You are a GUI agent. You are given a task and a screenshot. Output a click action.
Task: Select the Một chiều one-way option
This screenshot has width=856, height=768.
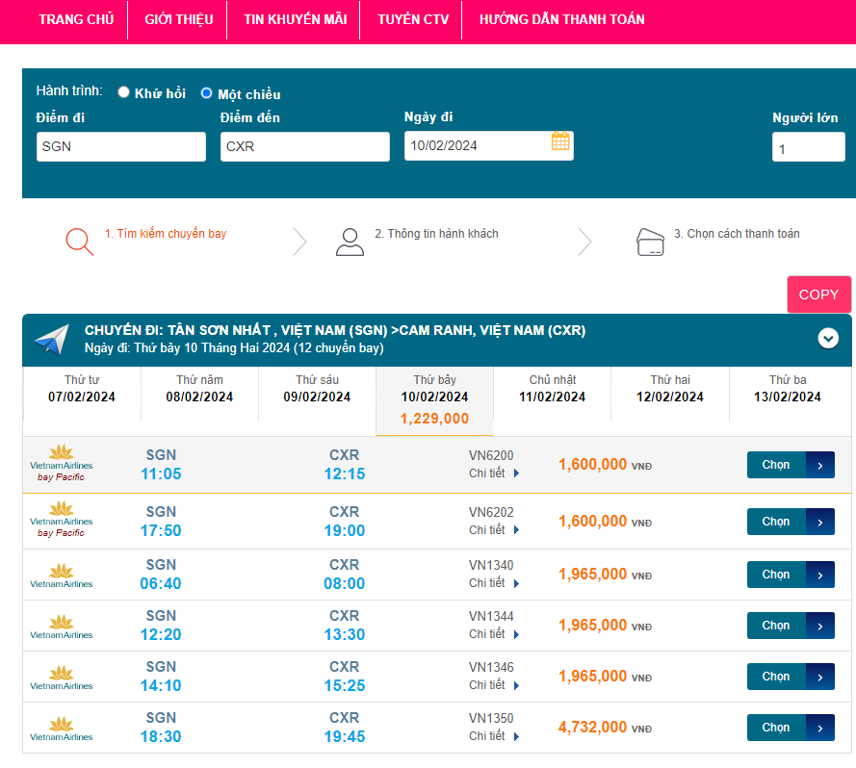pyautogui.click(x=206, y=93)
